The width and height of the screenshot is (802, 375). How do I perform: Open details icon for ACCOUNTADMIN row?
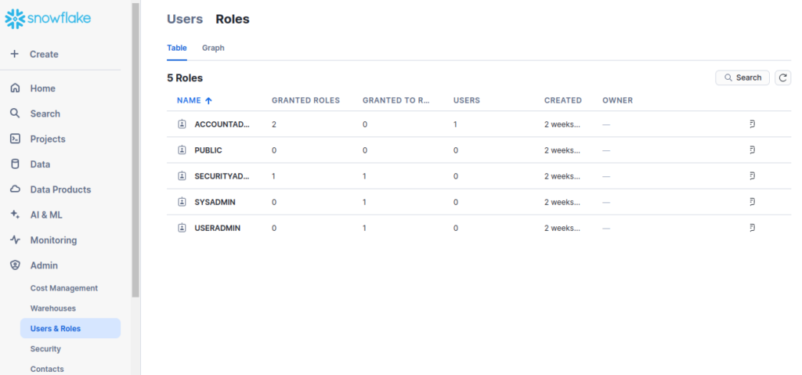click(x=751, y=124)
